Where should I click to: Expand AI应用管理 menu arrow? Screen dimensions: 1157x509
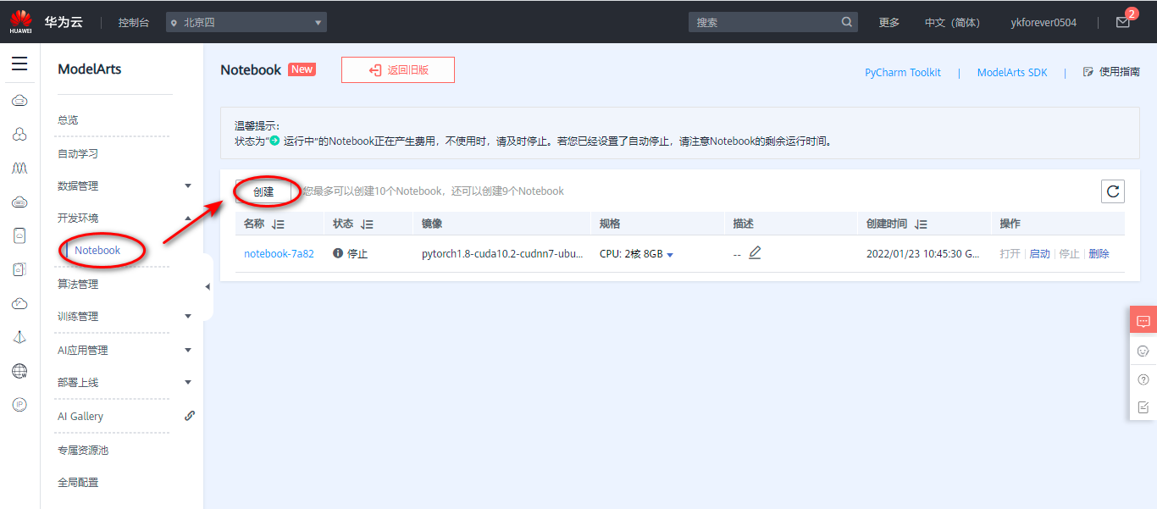(188, 350)
